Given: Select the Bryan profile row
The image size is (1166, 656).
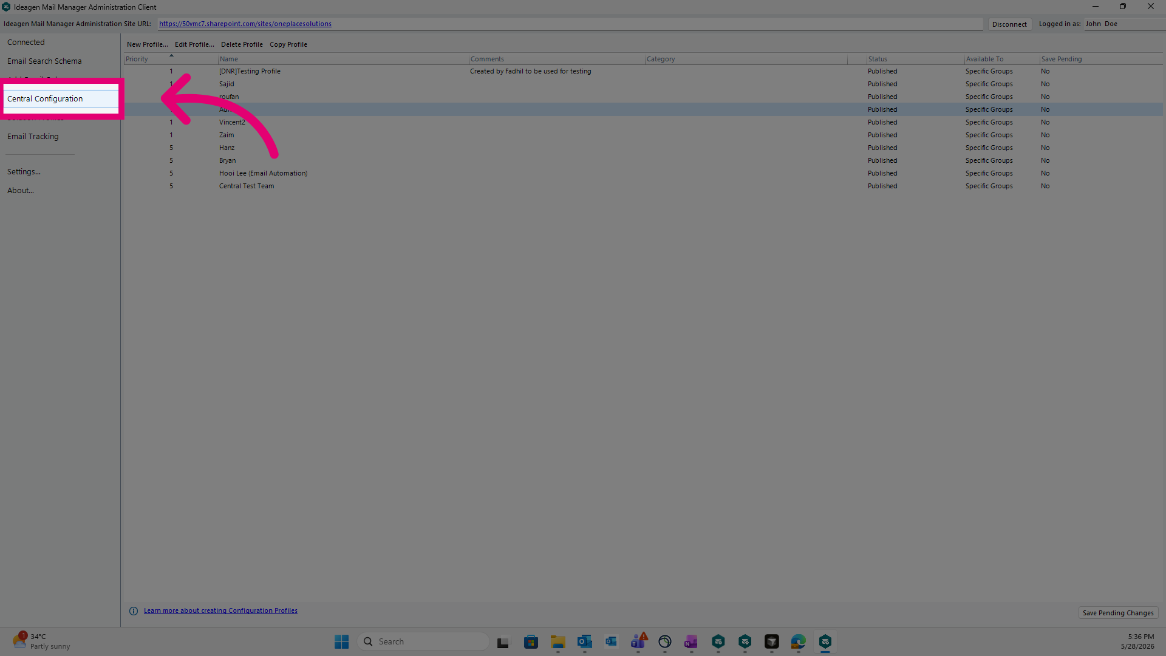Looking at the screenshot, I should [644, 160].
